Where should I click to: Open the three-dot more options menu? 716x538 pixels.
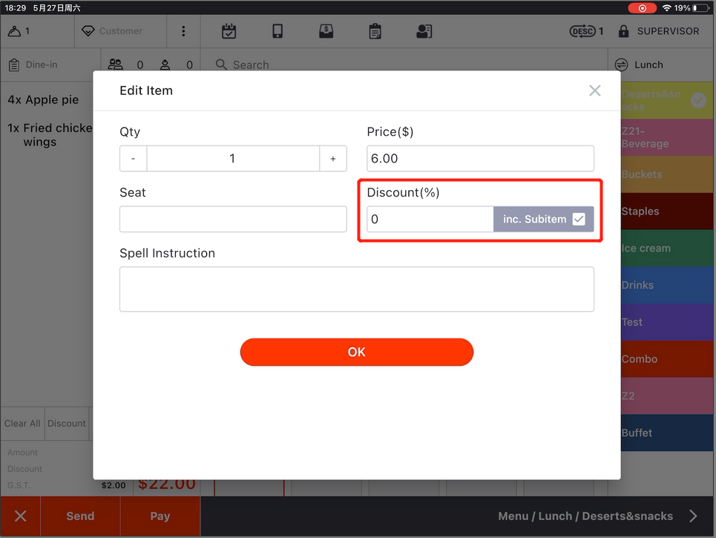(x=183, y=31)
